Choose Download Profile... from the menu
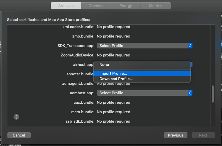The width and height of the screenshot is (222, 146). (116, 79)
